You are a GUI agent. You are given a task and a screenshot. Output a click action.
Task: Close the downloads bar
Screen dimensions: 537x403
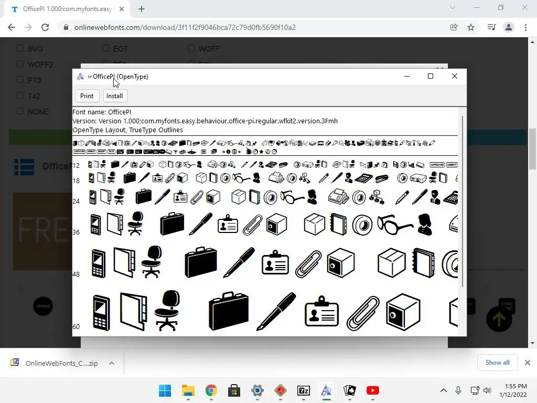[528, 363]
